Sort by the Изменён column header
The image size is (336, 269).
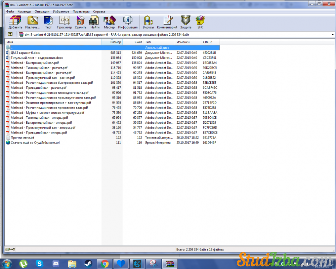[x=188, y=42]
